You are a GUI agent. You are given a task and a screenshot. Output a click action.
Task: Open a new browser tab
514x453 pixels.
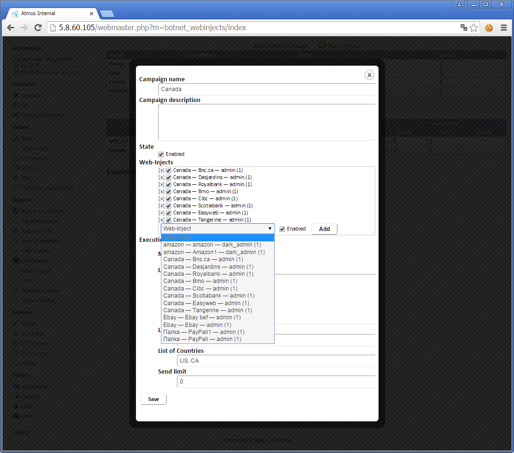click(107, 13)
